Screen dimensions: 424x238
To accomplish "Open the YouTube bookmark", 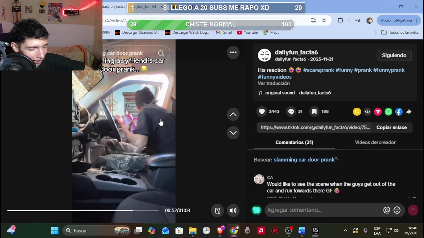I will [x=247, y=33].
